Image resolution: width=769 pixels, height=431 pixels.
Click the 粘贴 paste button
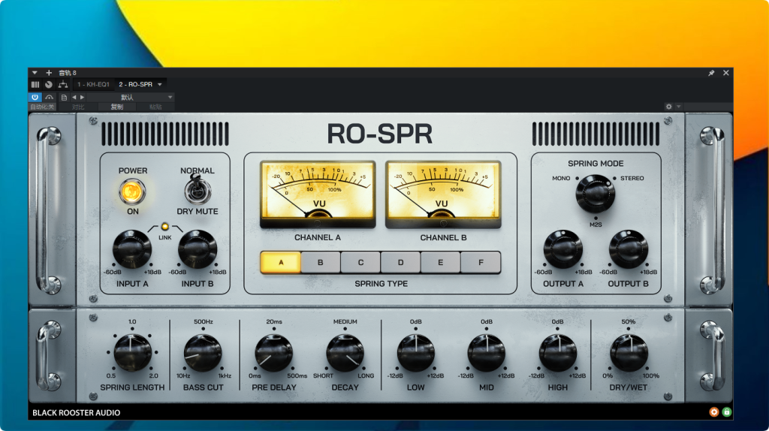pos(155,107)
